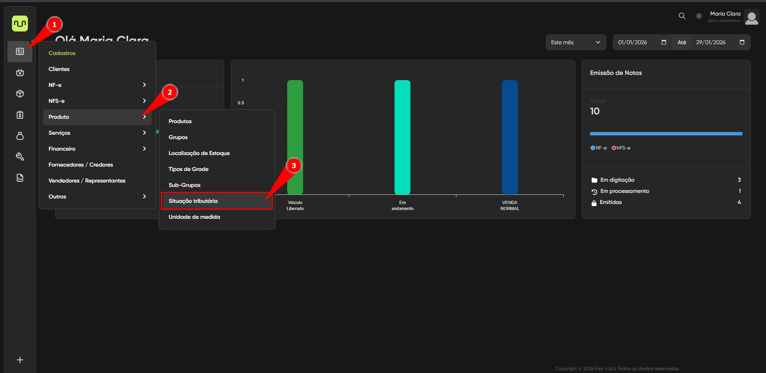Toggle light/dark theme sun icon
This screenshot has height=373, width=766.
[x=699, y=16]
